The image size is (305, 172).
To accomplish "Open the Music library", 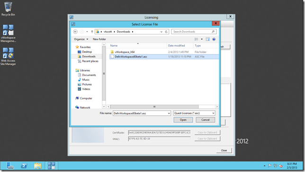I will [86, 79].
